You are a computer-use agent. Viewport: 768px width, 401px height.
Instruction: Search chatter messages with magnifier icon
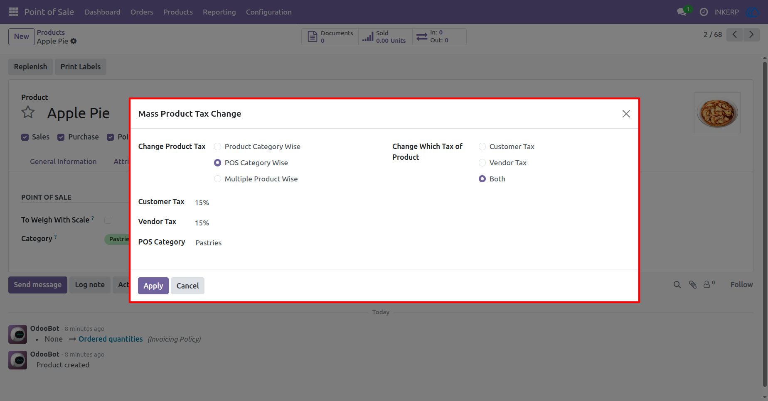click(677, 285)
